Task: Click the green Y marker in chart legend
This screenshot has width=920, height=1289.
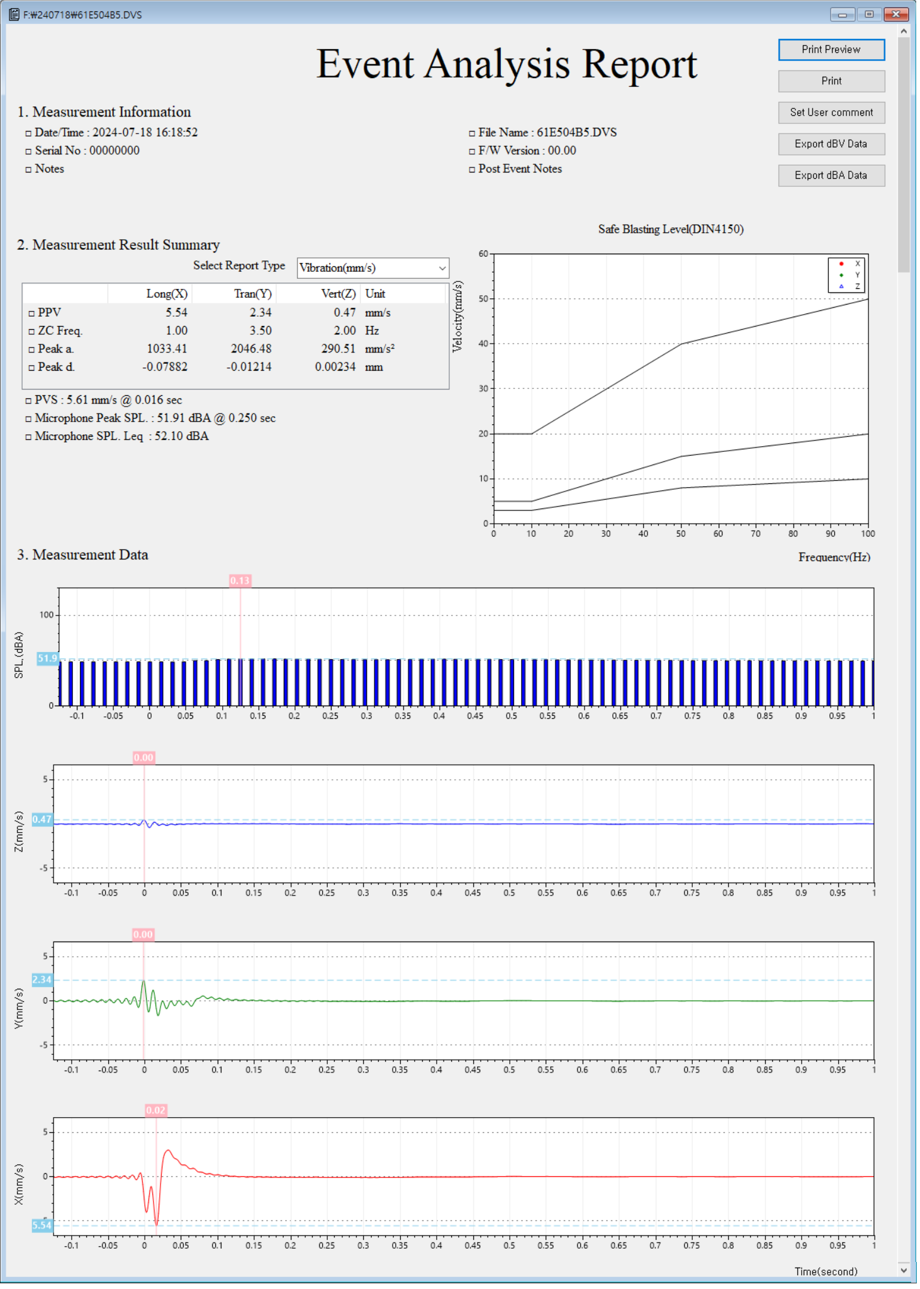Action: [x=841, y=275]
